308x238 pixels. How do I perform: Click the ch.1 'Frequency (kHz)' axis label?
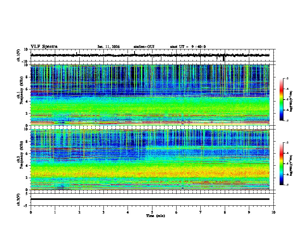point(21,90)
